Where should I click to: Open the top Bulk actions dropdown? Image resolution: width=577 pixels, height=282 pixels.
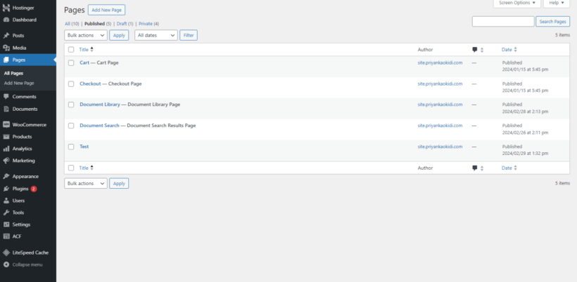coord(86,35)
